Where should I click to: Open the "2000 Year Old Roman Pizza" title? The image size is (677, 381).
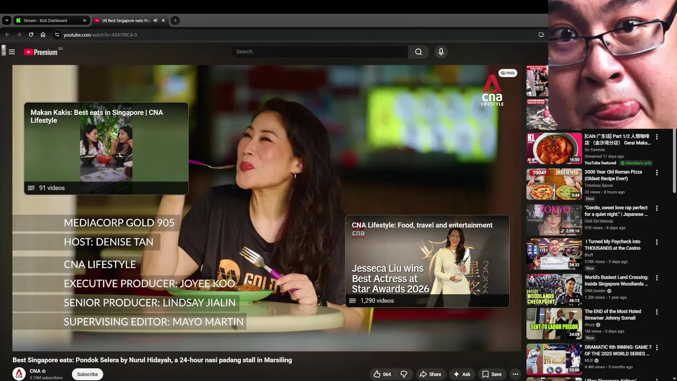[x=613, y=175]
